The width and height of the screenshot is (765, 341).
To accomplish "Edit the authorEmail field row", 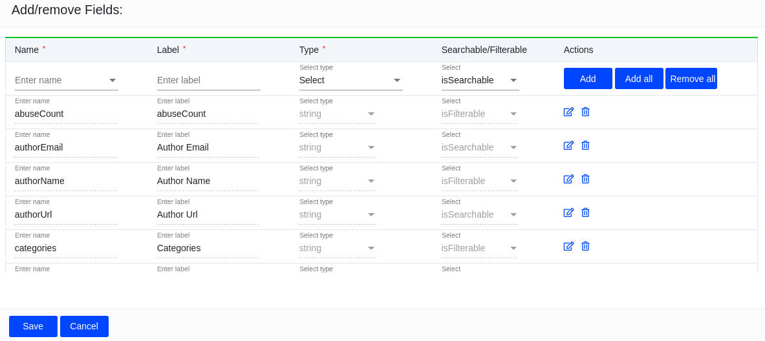I will (x=568, y=145).
